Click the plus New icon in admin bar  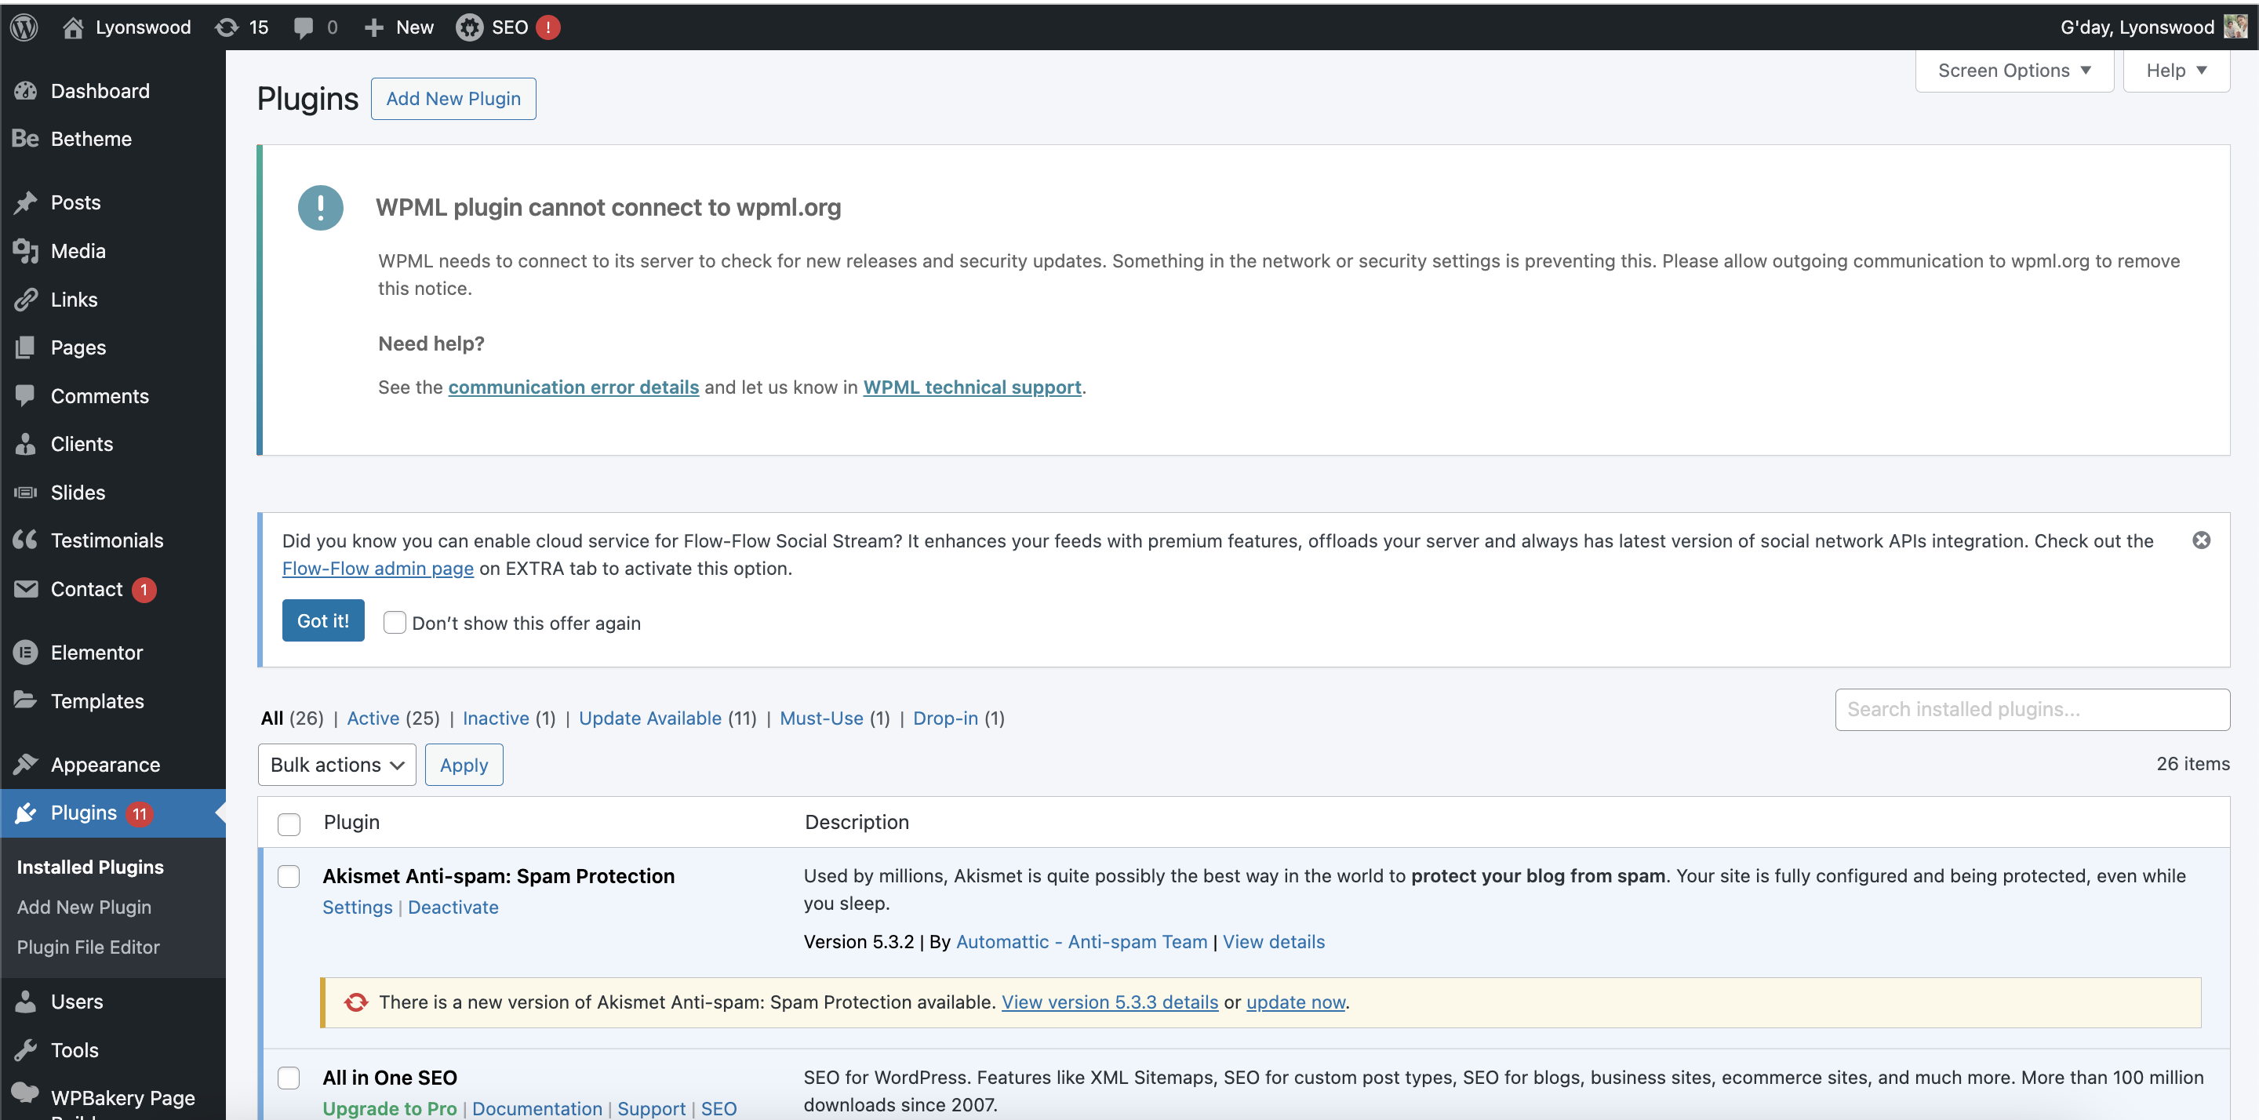[x=373, y=28]
